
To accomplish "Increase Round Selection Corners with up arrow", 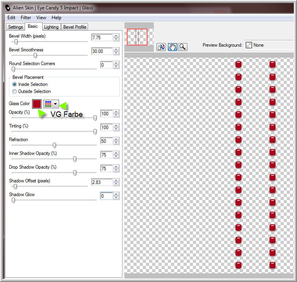I will tap(116, 63).
